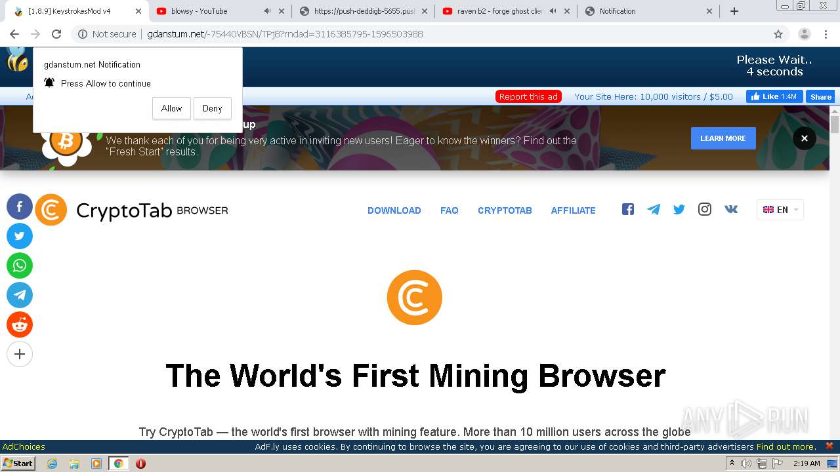Image resolution: width=840 pixels, height=472 pixels.
Task: Open the CRYPTOTAB nav link
Action: click(x=505, y=210)
